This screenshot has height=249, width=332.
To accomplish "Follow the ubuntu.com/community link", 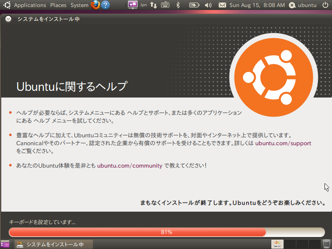I will click(129, 165).
